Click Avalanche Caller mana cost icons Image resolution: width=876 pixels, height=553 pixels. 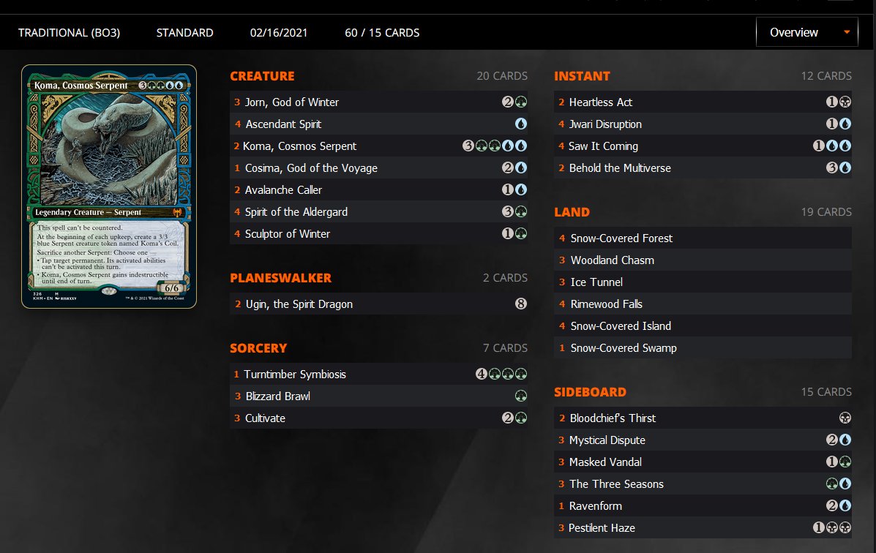[x=514, y=189]
